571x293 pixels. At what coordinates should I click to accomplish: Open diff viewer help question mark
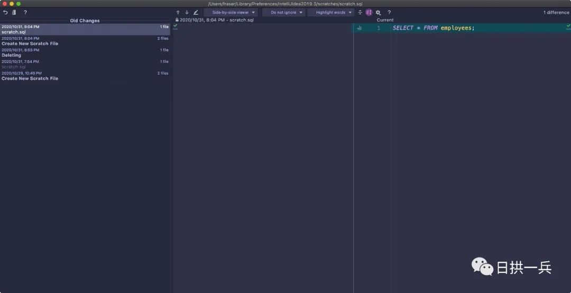pos(389,12)
